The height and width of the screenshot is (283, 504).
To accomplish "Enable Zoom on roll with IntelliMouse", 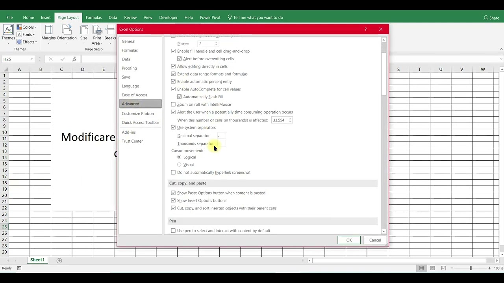I will click(x=173, y=105).
